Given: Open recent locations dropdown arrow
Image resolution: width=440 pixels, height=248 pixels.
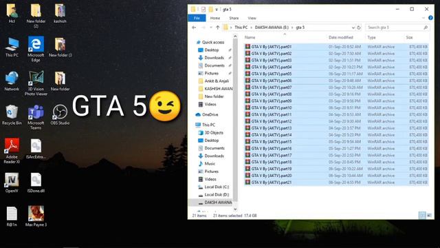Looking at the screenshot, I should (x=211, y=28).
